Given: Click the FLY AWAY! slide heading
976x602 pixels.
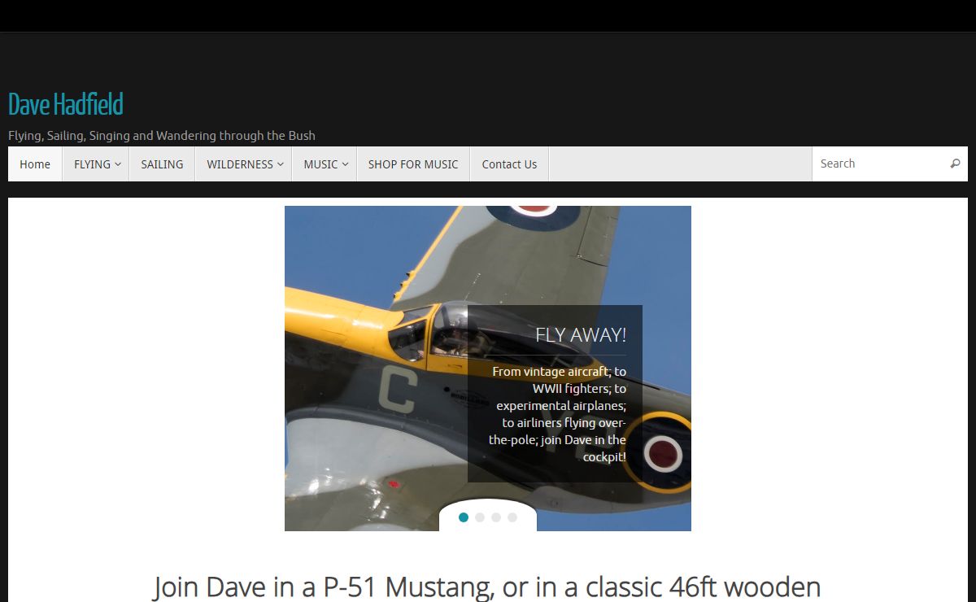Looking at the screenshot, I should (x=580, y=334).
